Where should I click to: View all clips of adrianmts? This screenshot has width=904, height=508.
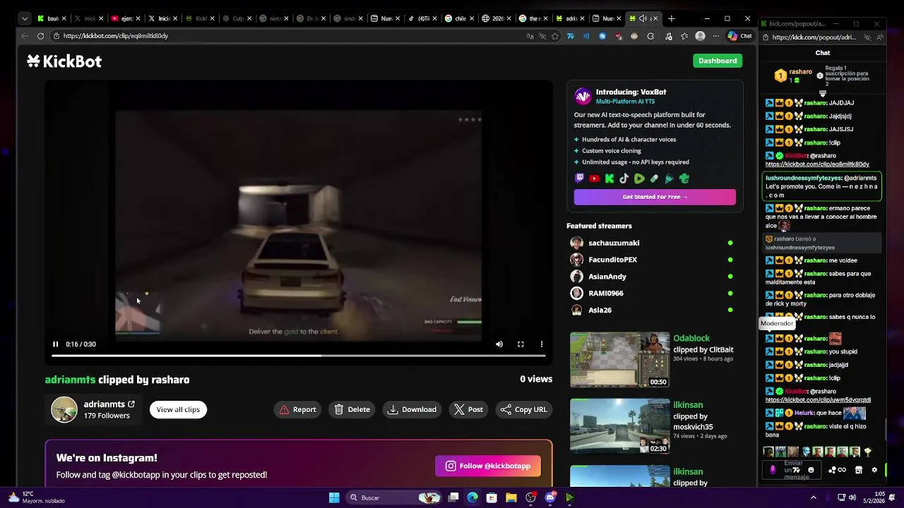pyautogui.click(x=178, y=409)
